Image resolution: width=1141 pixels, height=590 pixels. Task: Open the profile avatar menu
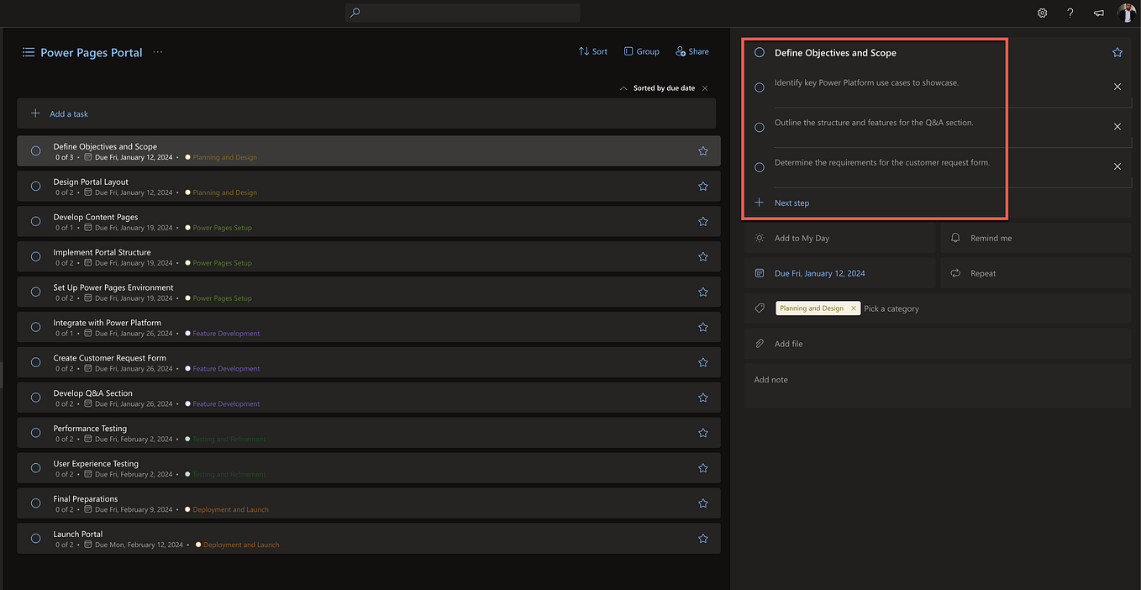[1127, 13]
